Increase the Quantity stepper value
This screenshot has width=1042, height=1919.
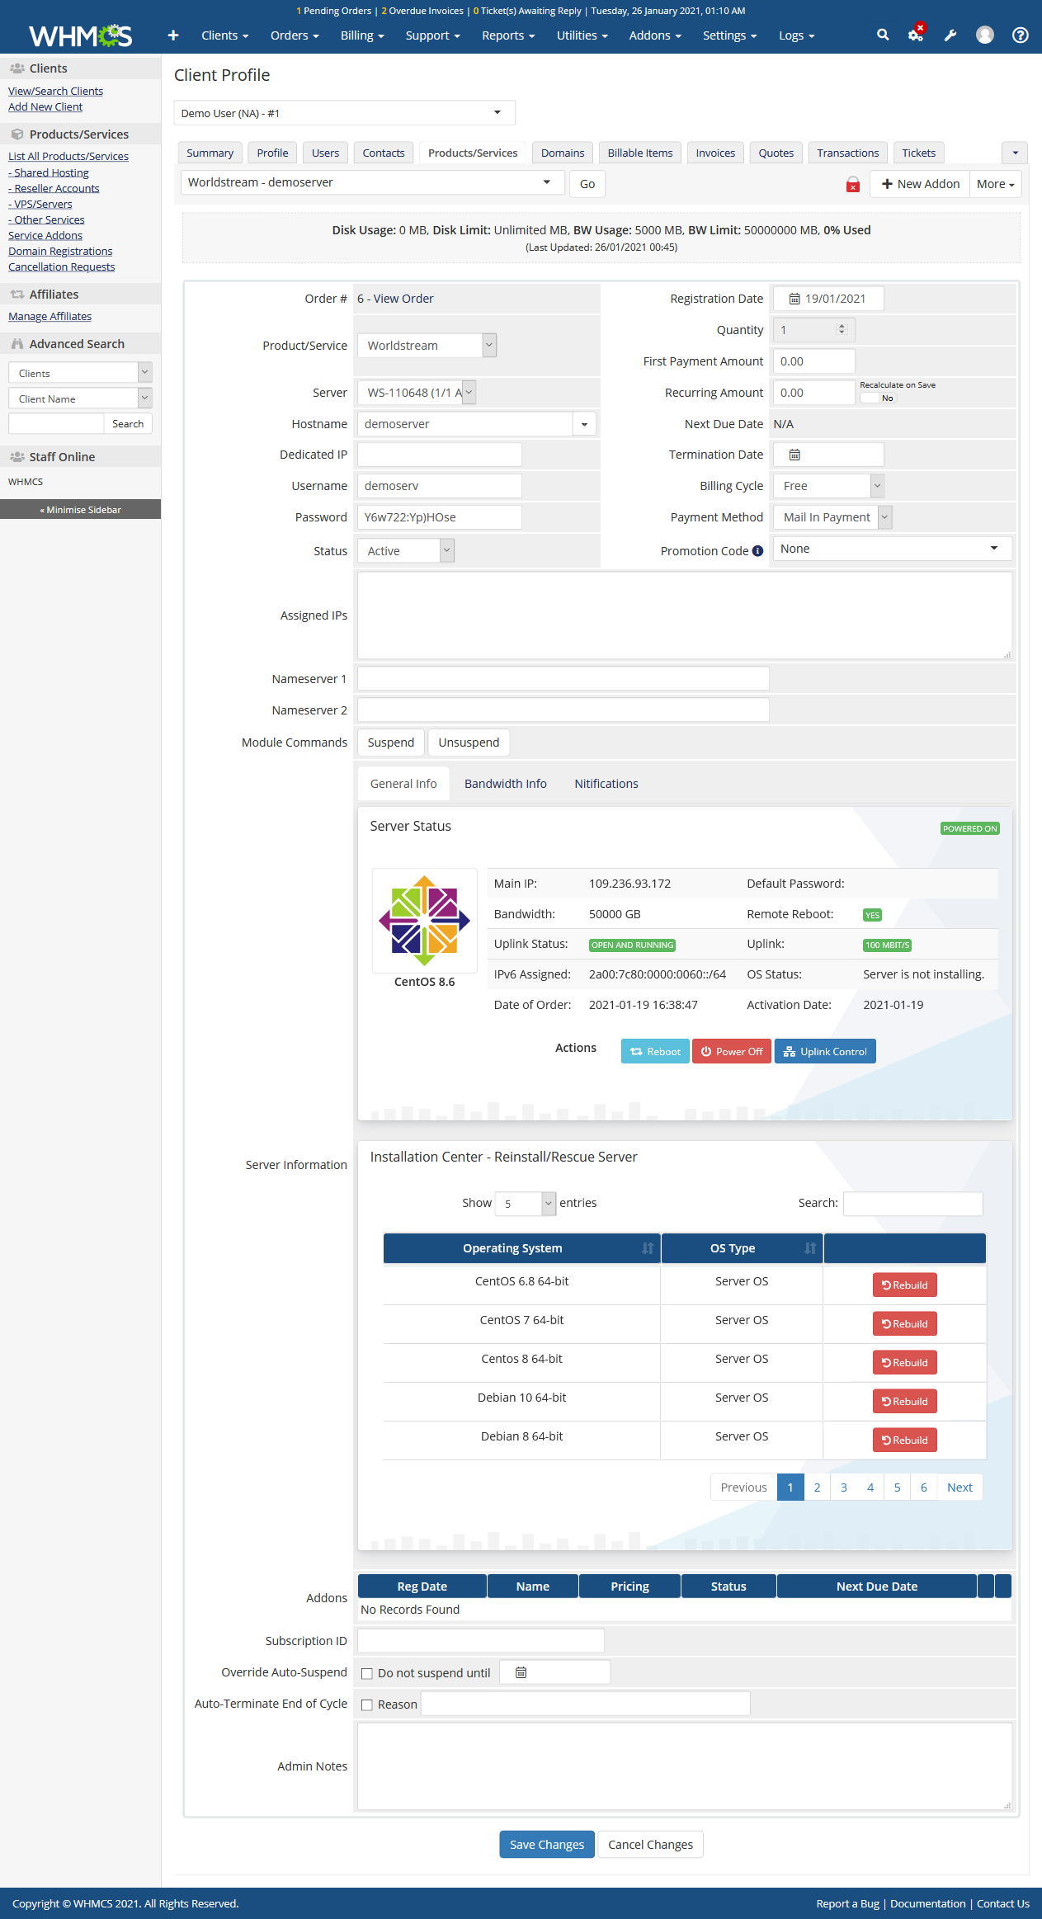(x=842, y=326)
